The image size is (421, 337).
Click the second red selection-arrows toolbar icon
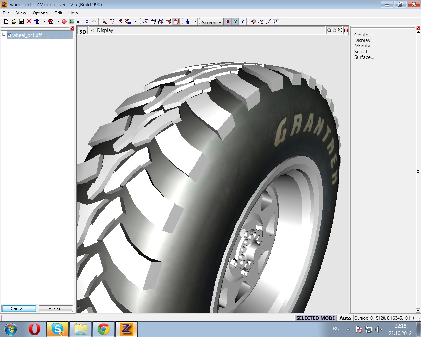[112, 22]
